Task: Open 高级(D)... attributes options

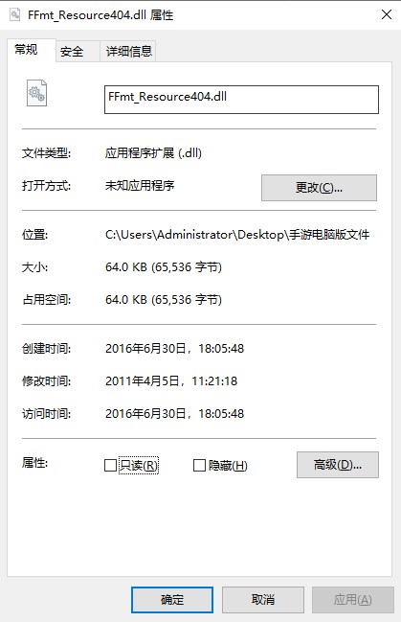Action: 338,465
